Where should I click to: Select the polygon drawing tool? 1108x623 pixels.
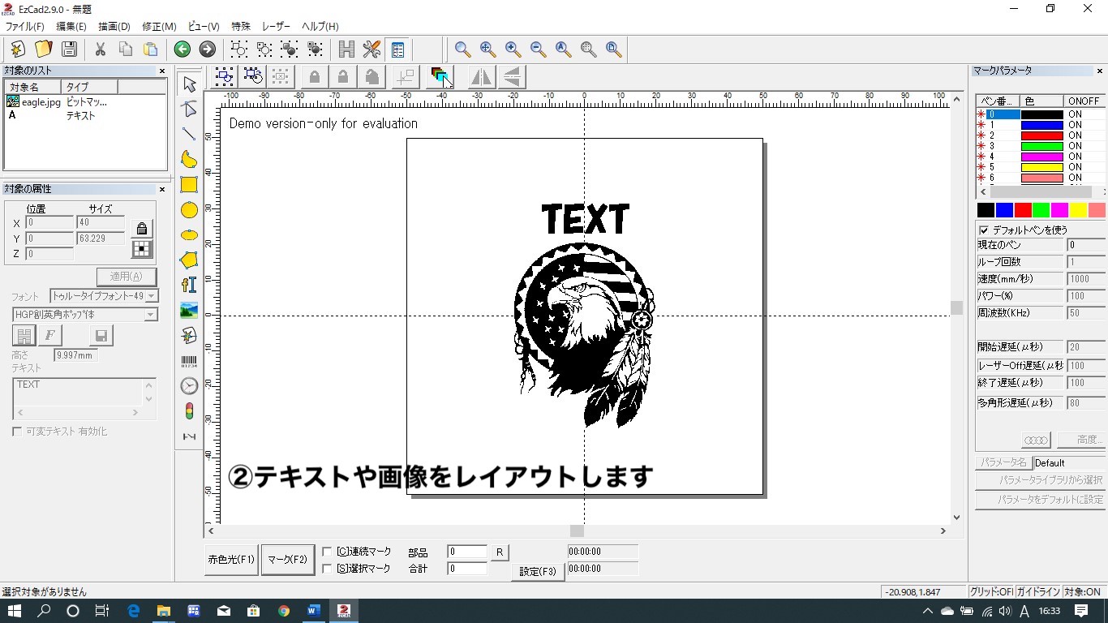point(189,260)
